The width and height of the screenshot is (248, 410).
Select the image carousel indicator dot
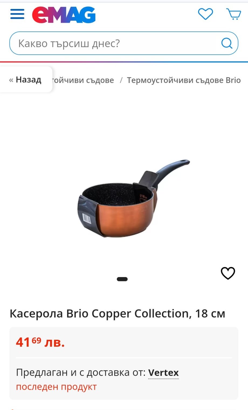122,279
